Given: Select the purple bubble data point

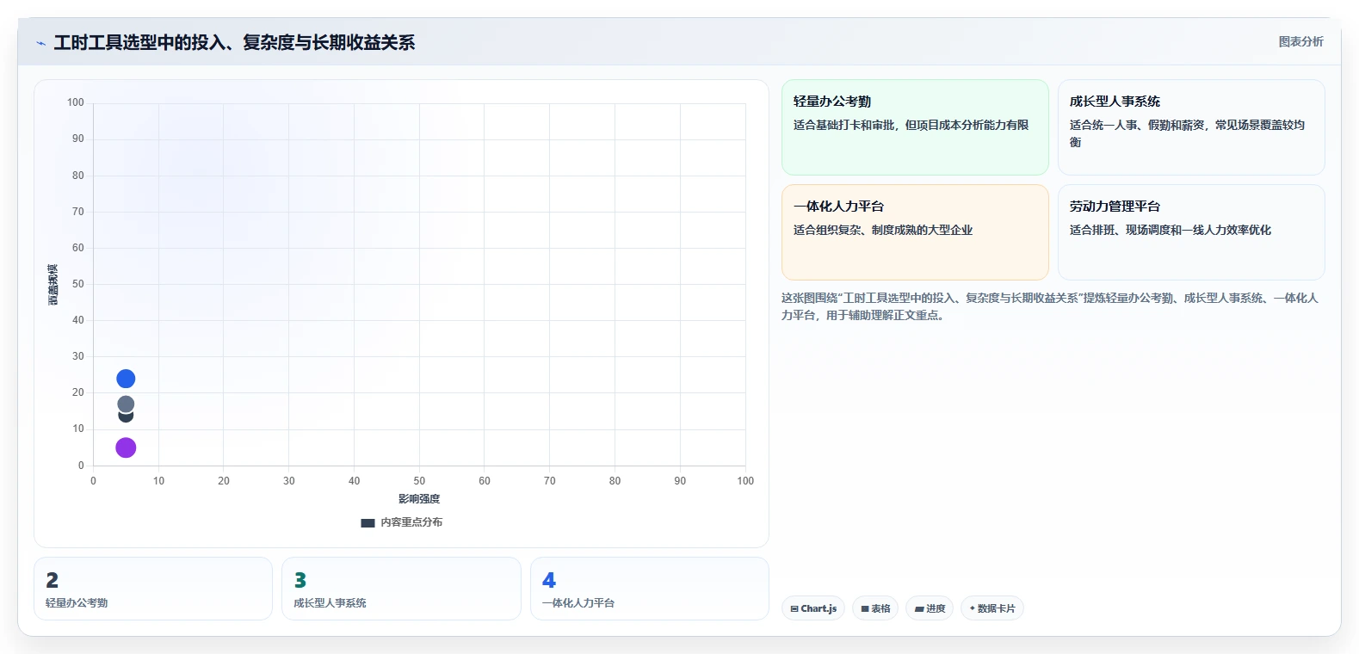Looking at the screenshot, I should tap(126, 447).
